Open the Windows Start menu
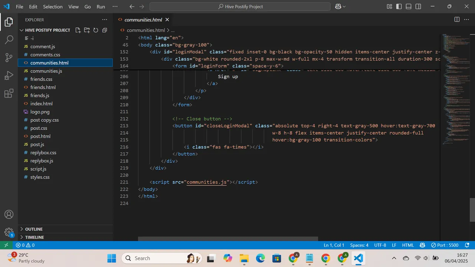The image size is (475, 267). click(111, 258)
